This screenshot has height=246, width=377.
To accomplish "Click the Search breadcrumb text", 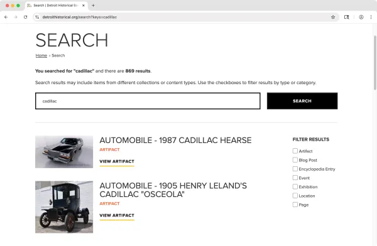I will (x=58, y=55).
